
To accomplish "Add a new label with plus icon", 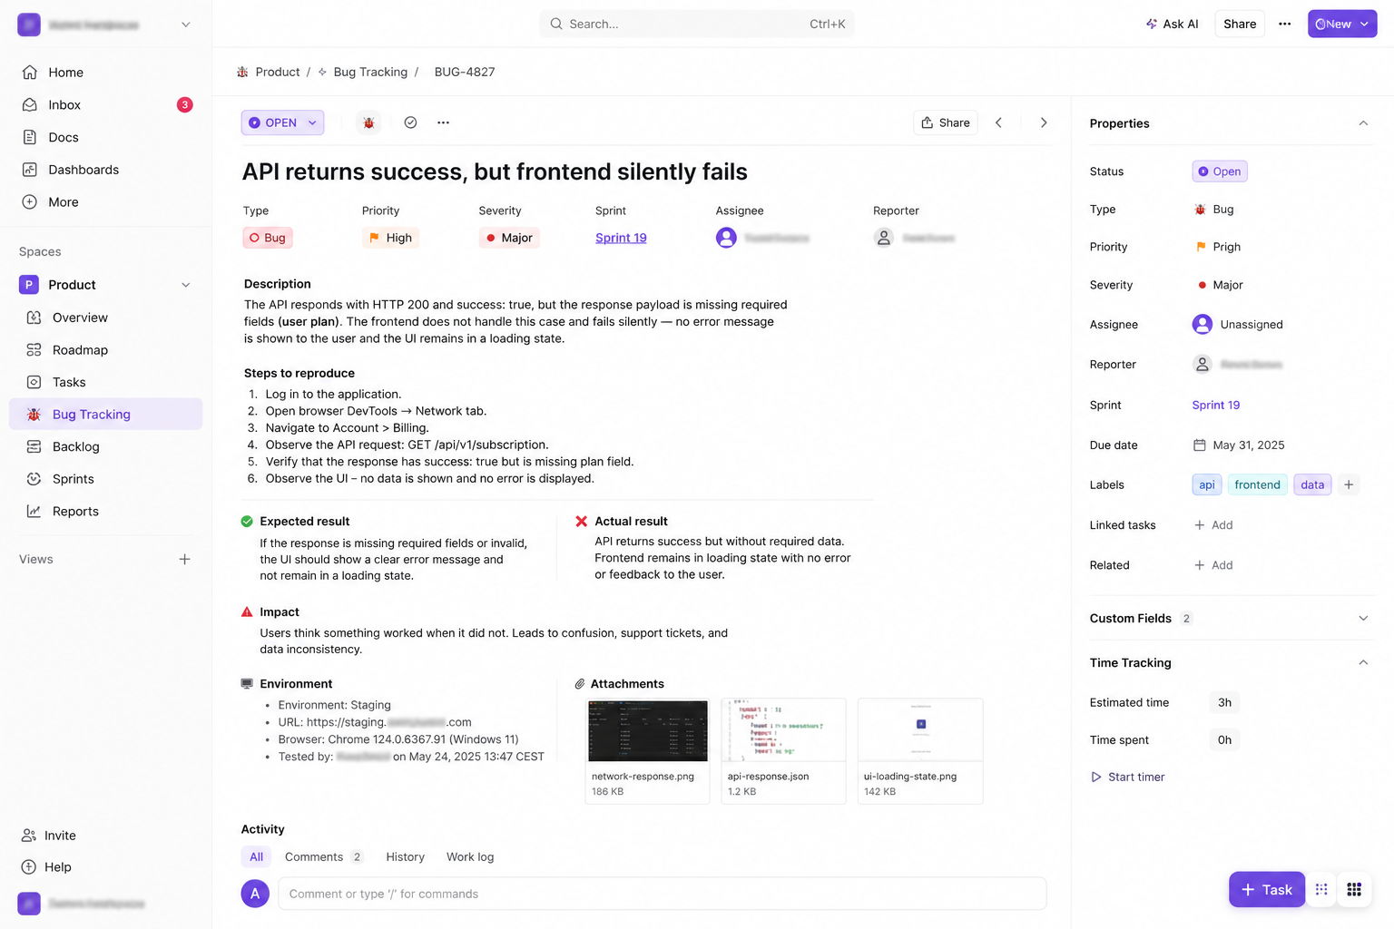I will 1349,485.
